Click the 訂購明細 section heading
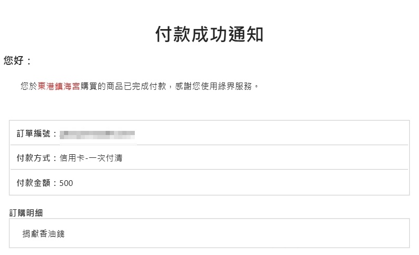 26,213
